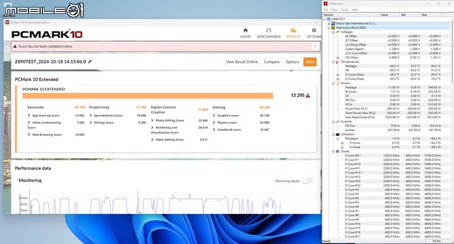Image resolution: width=454 pixels, height=244 pixels.
Task: Collapse the Voltages group in HWMonitor
Action: 333,32
